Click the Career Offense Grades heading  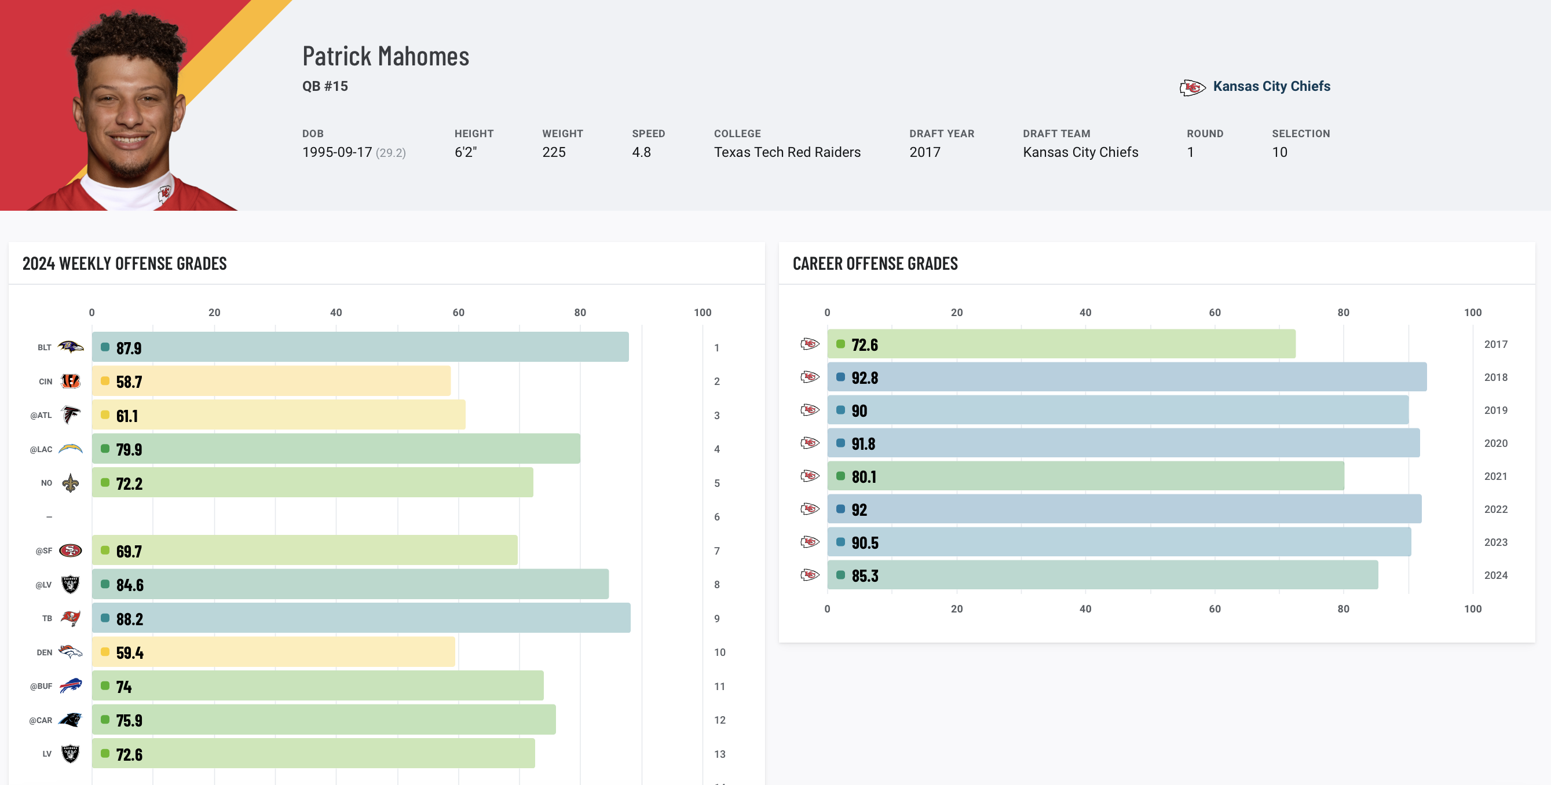tap(874, 263)
